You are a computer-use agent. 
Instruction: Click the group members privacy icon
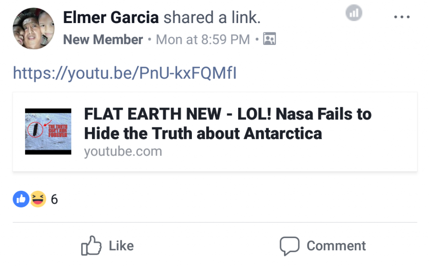click(x=269, y=39)
